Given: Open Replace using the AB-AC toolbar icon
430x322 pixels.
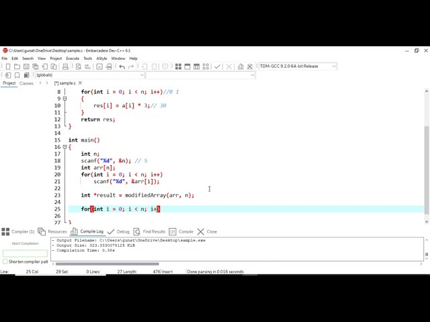Looking at the screenshot, I should click(x=88, y=66).
